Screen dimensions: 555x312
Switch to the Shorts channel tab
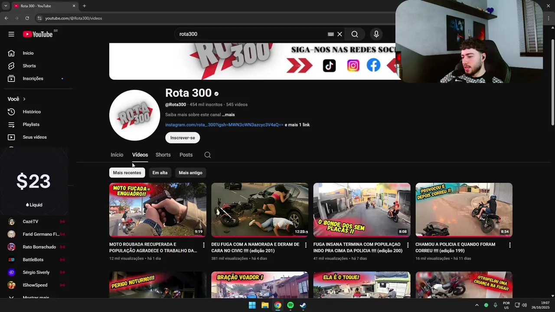[x=163, y=155]
